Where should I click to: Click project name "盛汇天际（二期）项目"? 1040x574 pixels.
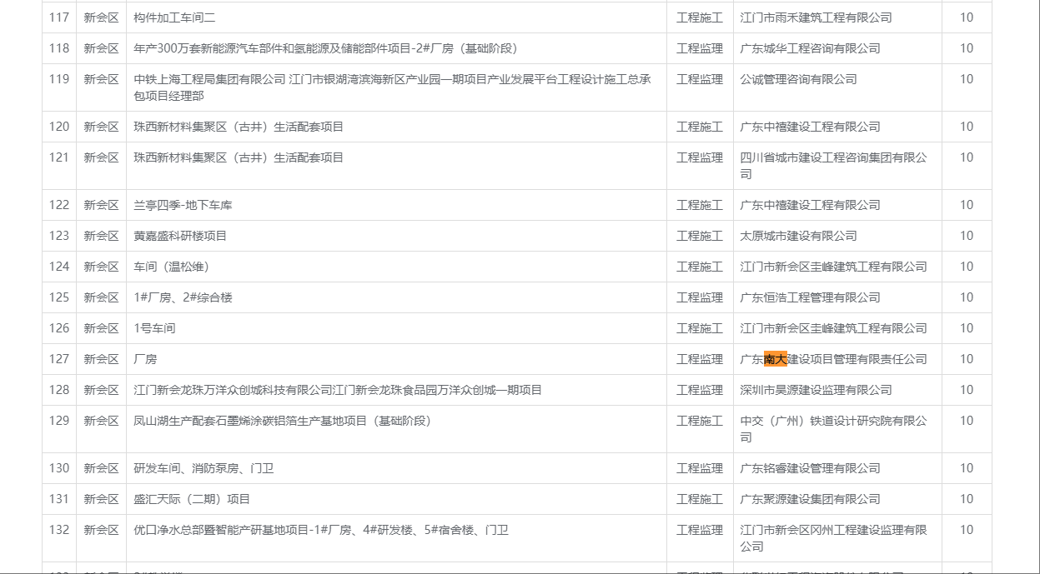click(192, 499)
